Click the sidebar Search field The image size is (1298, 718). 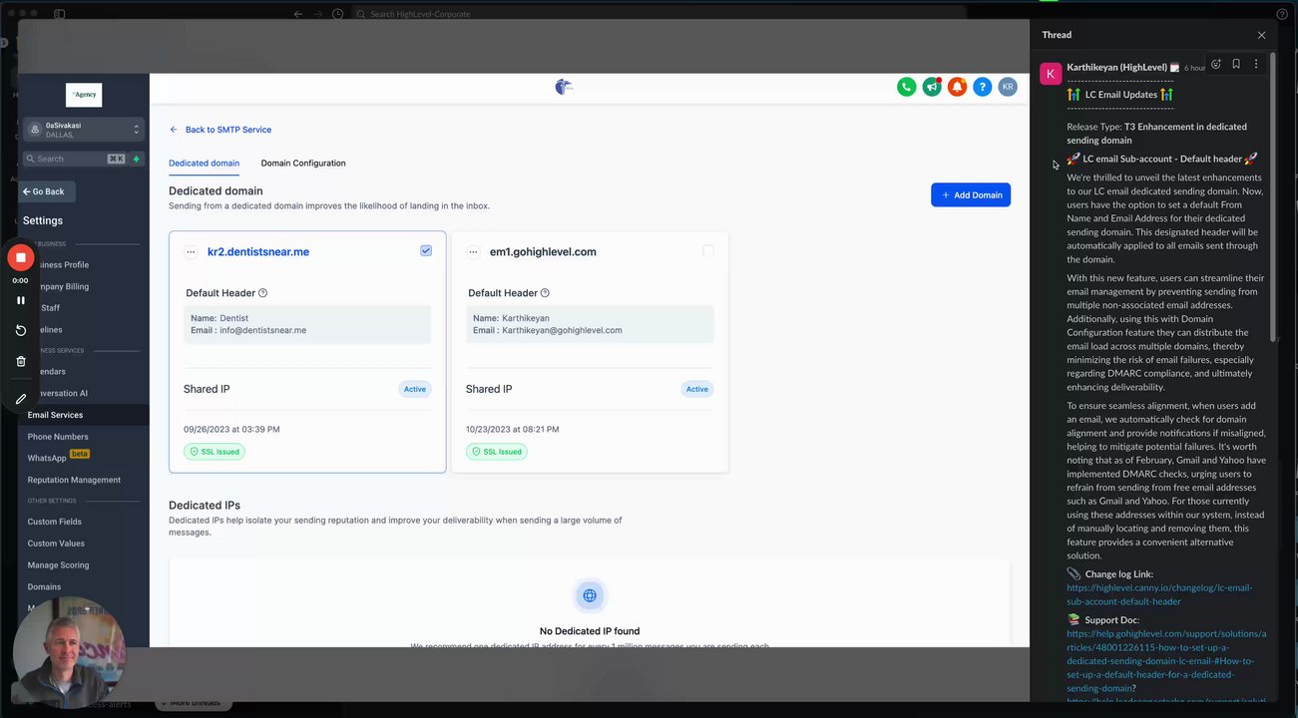tap(70, 159)
